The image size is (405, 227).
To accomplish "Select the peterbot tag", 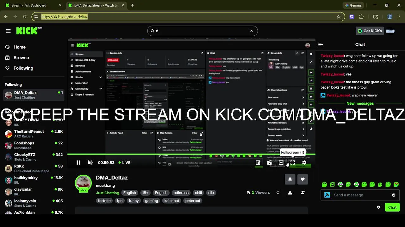I will tap(193, 201).
